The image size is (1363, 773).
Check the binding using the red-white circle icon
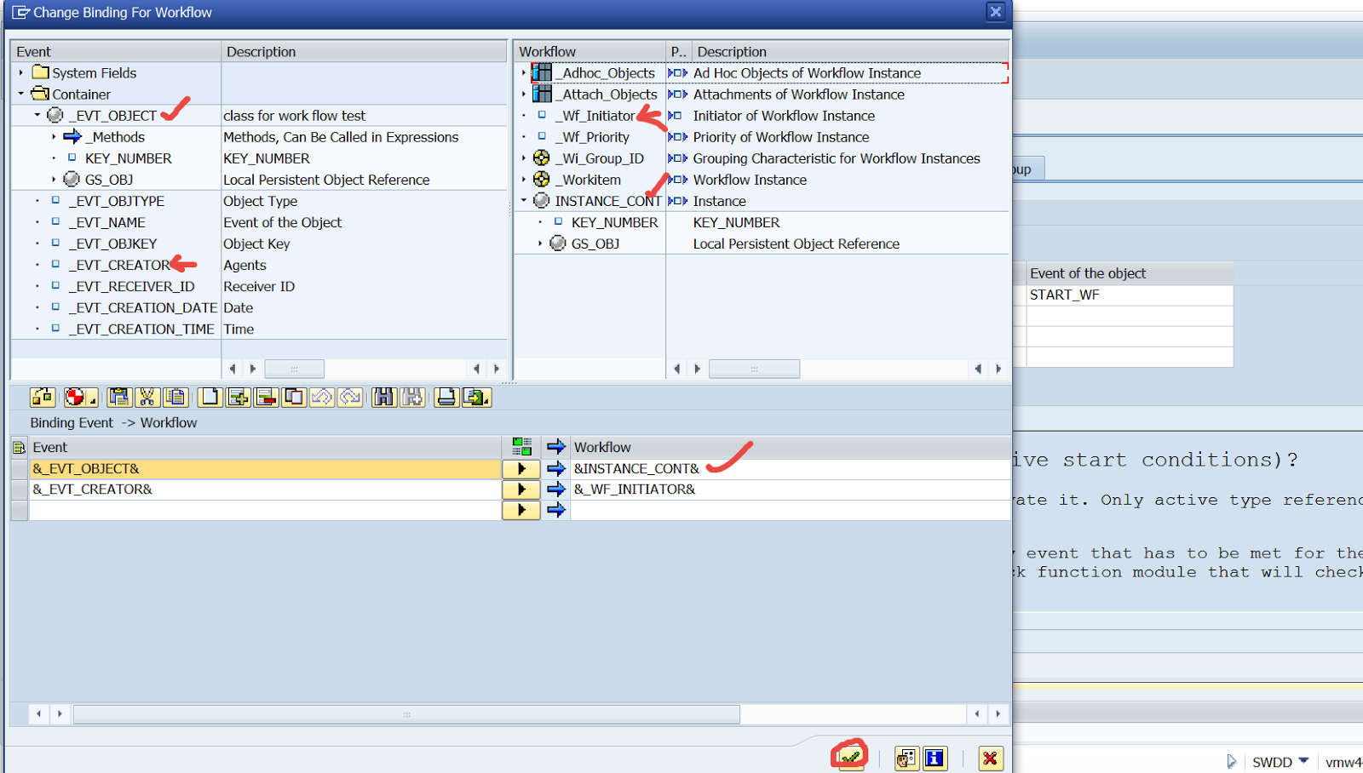click(76, 397)
